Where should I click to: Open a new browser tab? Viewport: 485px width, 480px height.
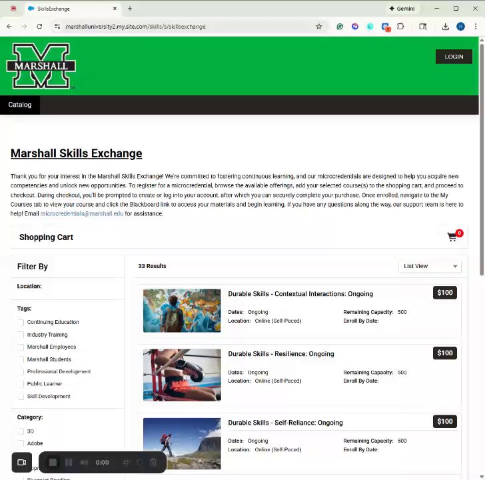pyautogui.click(x=130, y=9)
